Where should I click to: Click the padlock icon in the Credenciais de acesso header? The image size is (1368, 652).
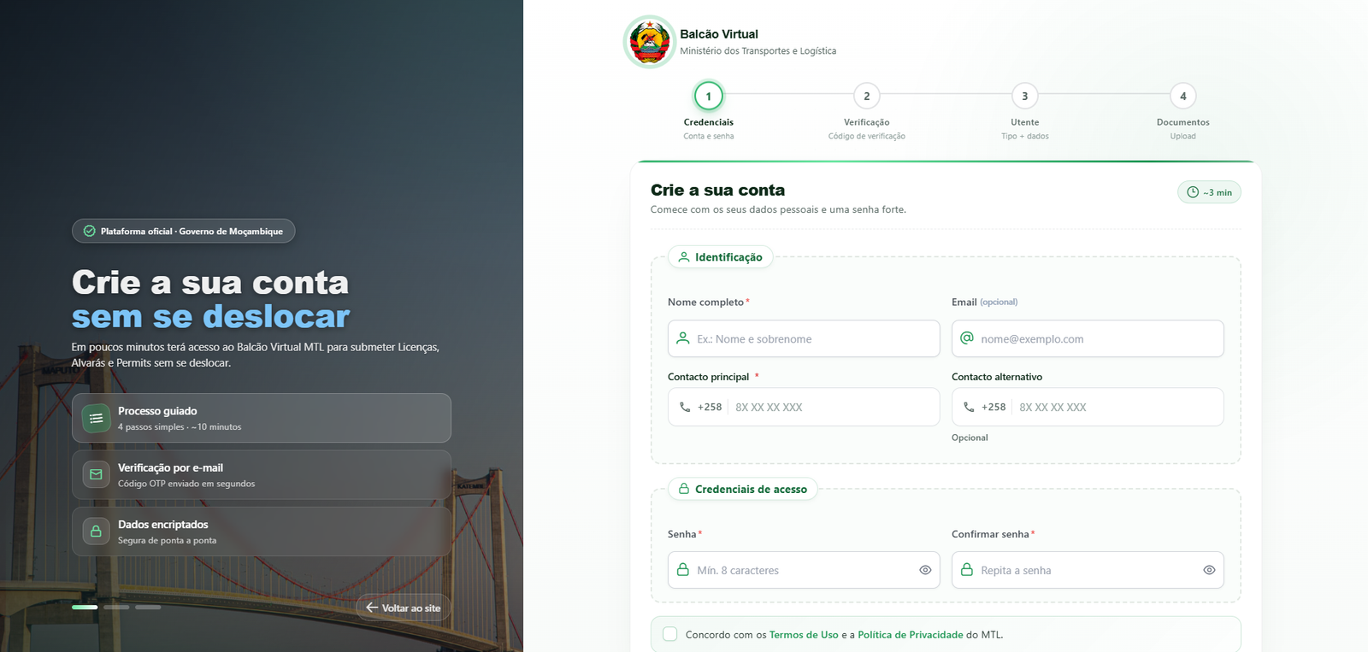(x=684, y=489)
